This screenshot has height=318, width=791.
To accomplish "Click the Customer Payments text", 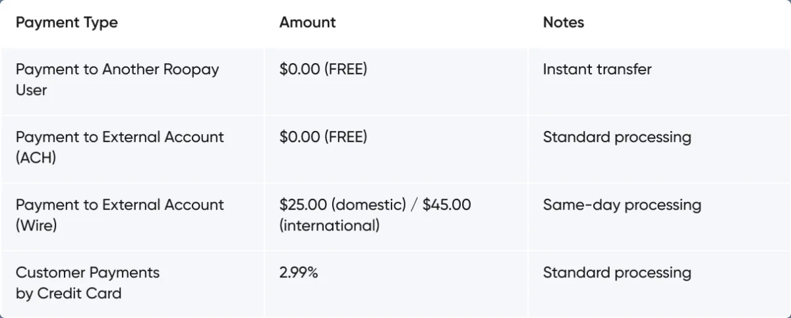I will coord(88,273).
